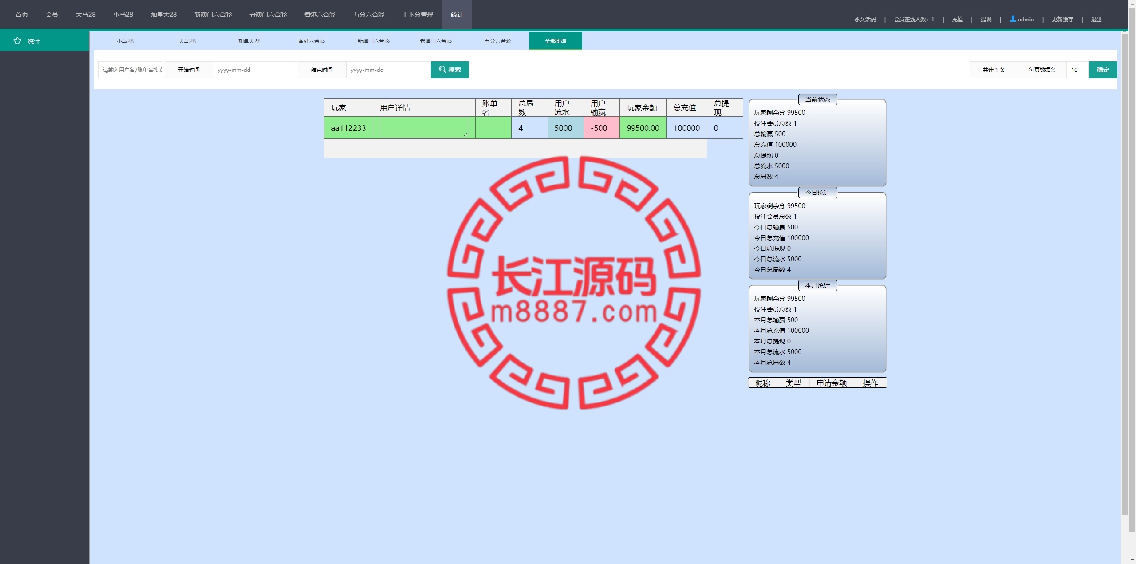Click the 退出 logout link

tap(1097, 19)
